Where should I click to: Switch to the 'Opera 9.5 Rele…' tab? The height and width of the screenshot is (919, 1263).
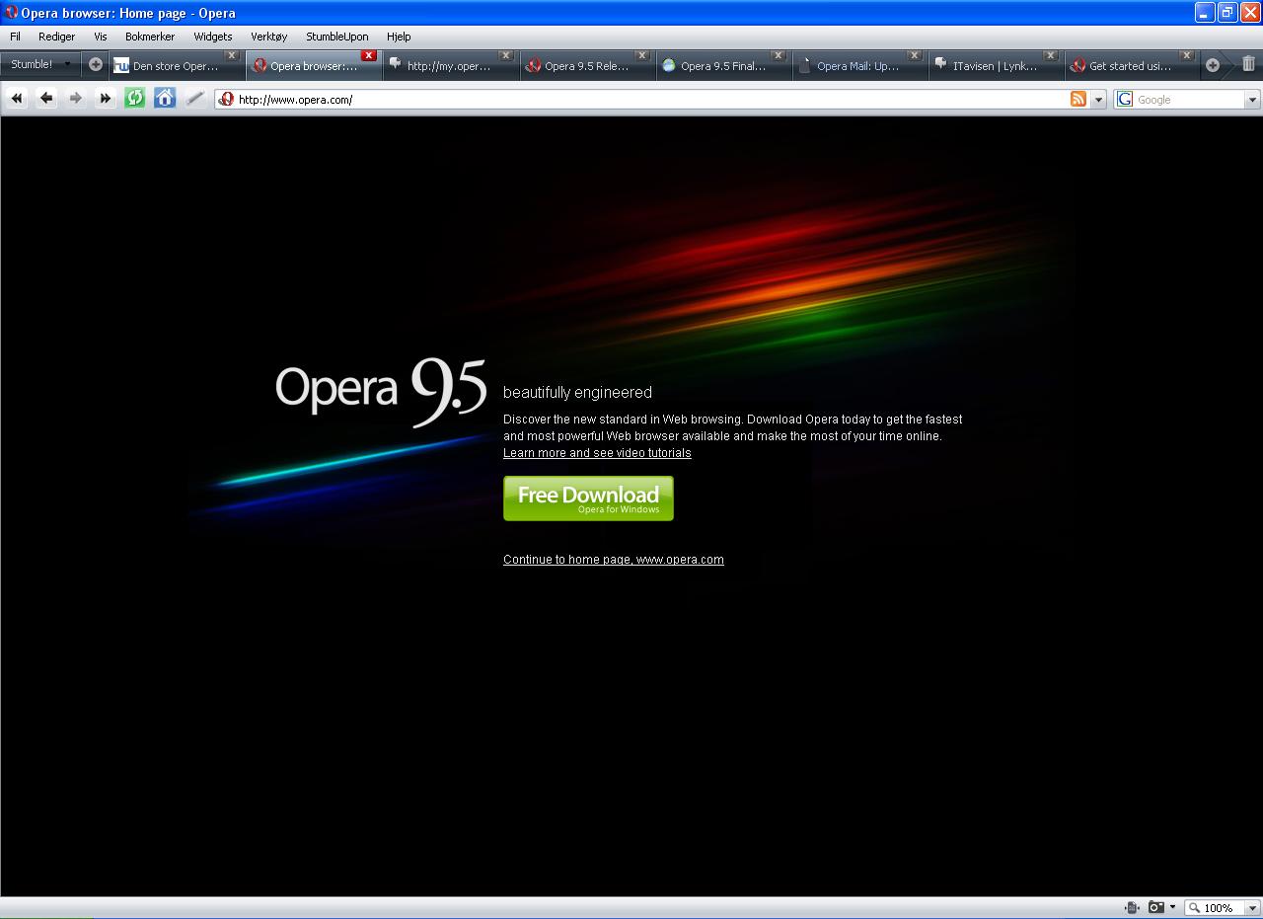587,66
